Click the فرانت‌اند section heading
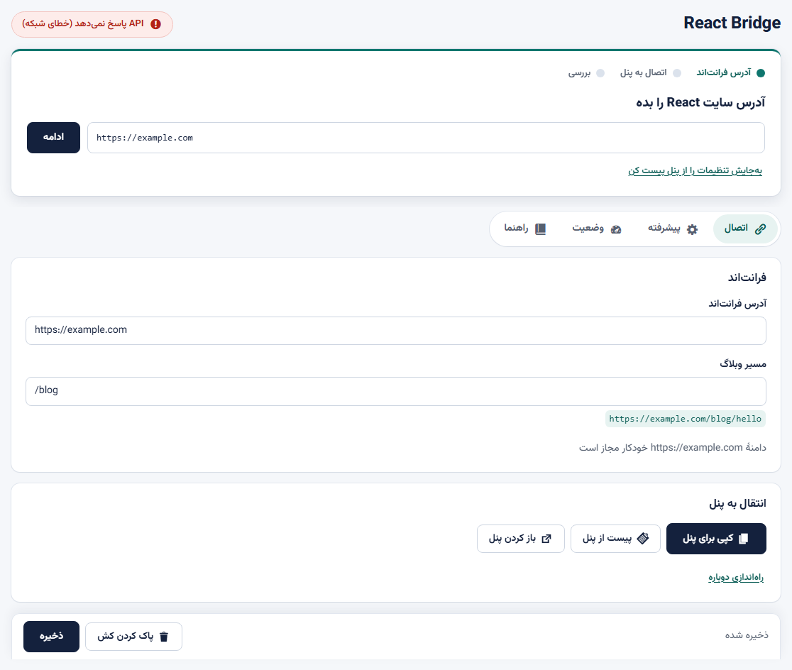Viewport: 792px width, 670px height. pos(747,278)
